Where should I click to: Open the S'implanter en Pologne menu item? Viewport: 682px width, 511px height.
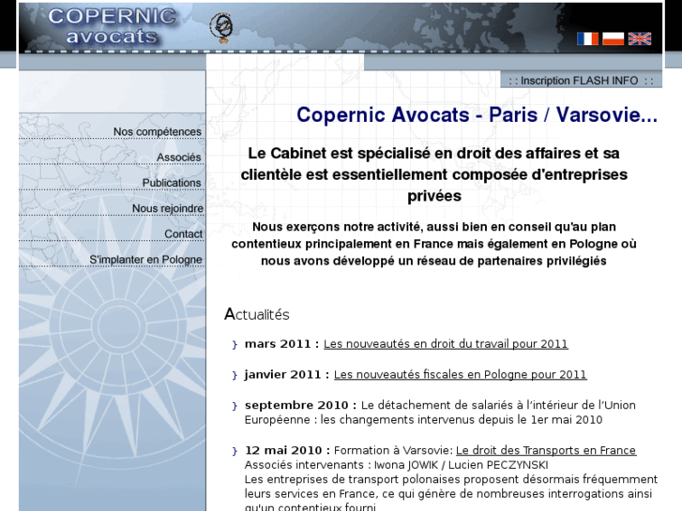pyautogui.click(x=145, y=259)
